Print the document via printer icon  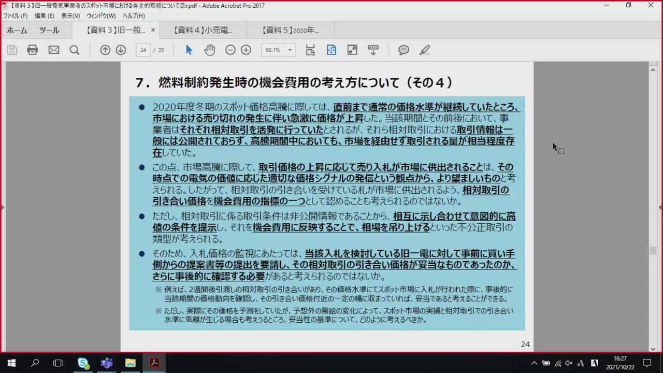pyautogui.click(x=33, y=50)
